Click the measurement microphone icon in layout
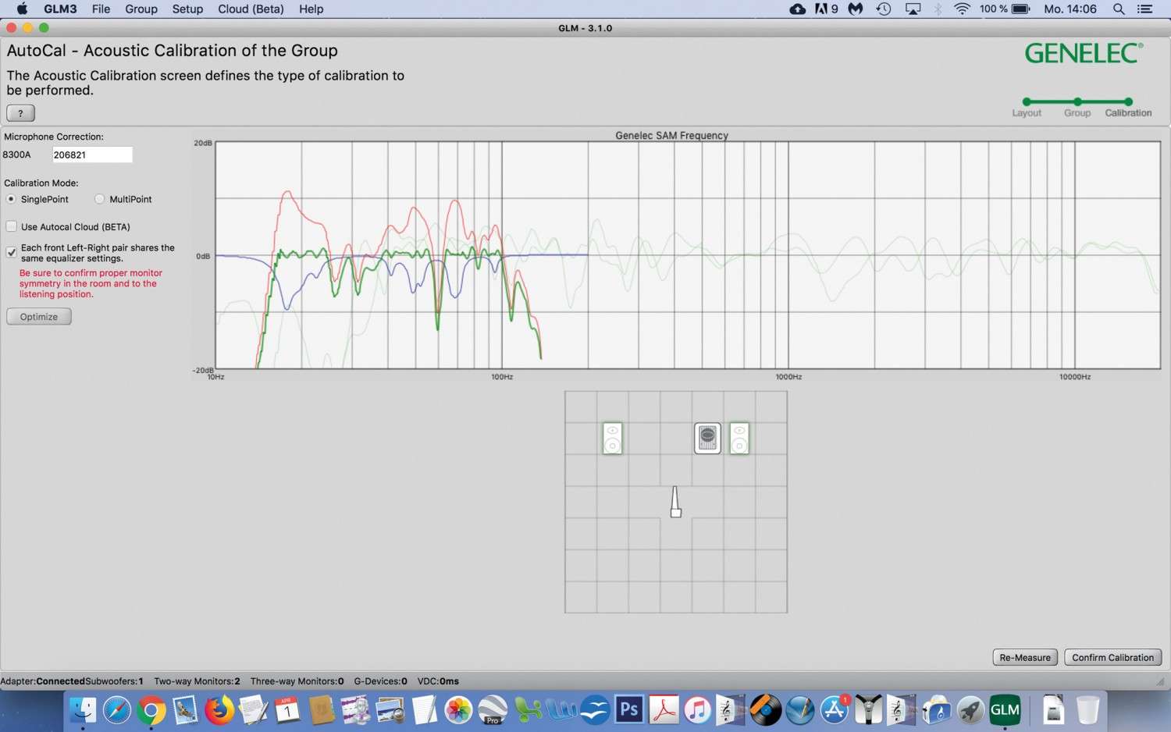 pyautogui.click(x=675, y=502)
